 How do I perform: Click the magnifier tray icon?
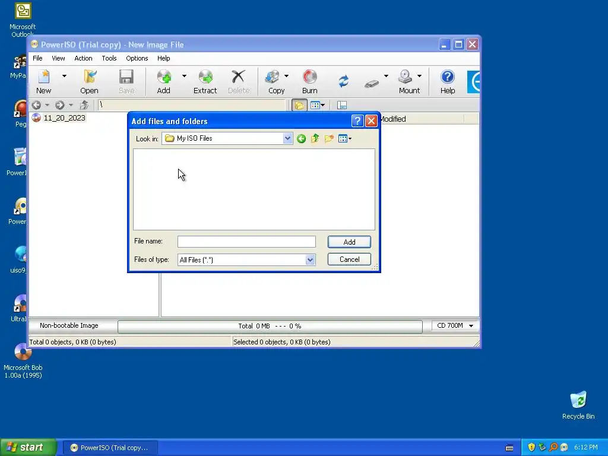coord(553,448)
